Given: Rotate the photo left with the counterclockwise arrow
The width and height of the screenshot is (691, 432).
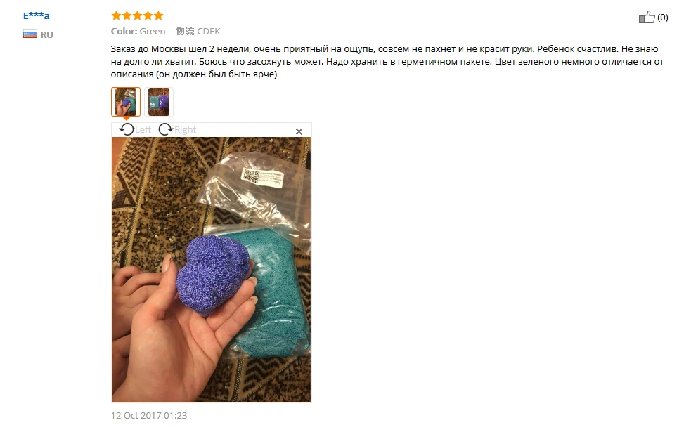Looking at the screenshot, I should [127, 129].
